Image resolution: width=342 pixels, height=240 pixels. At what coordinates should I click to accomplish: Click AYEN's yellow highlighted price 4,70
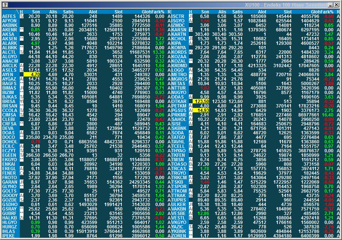[32, 75]
